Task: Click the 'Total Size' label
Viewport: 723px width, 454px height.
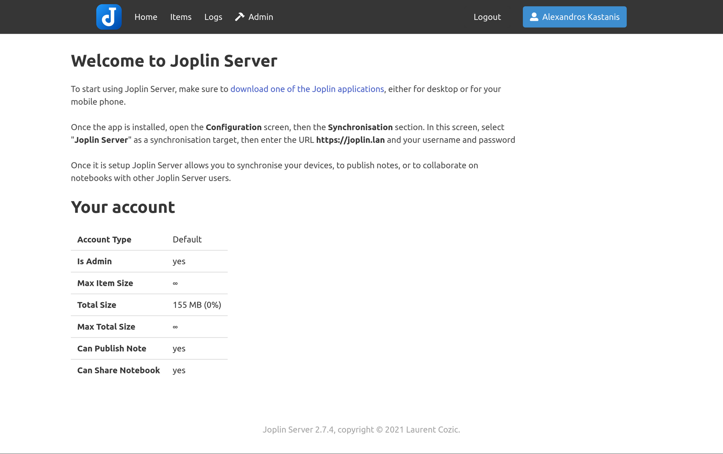Action: (97, 305)
